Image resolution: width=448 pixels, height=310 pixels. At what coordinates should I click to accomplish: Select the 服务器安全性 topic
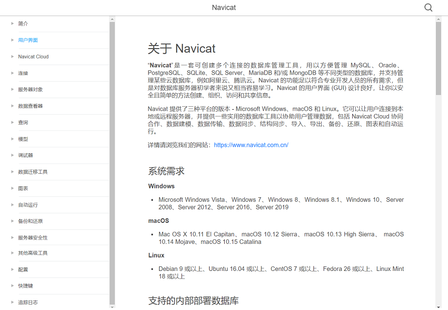point(33,238)
